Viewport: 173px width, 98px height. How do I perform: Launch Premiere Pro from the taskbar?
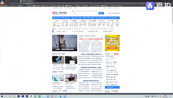click(23, 96)
